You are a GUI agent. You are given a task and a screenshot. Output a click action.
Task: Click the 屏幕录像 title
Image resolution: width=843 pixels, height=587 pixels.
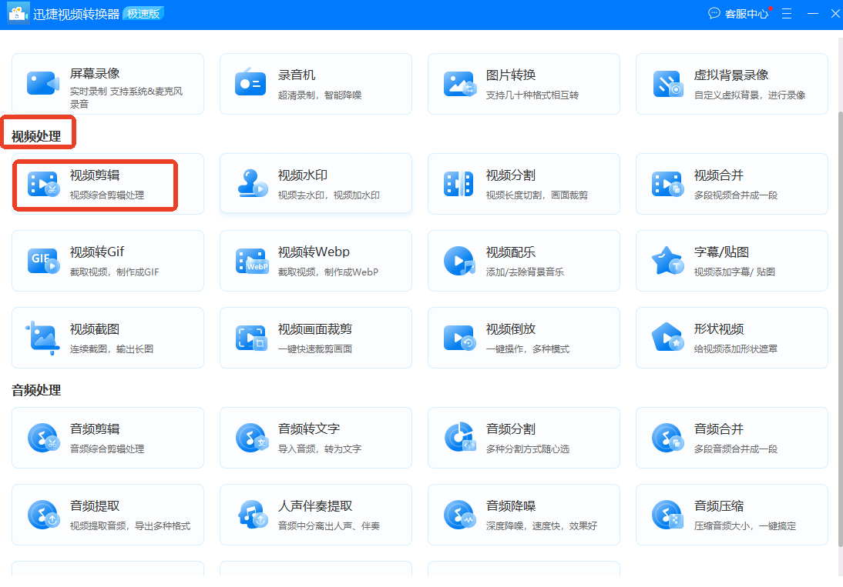[x=95, y=74]
